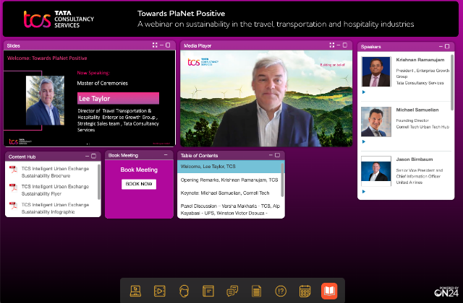Click speaker name Jason Birnbaum
Viewport: 463px width, 303px height.
pyautogui.click(x=415, y=159)
